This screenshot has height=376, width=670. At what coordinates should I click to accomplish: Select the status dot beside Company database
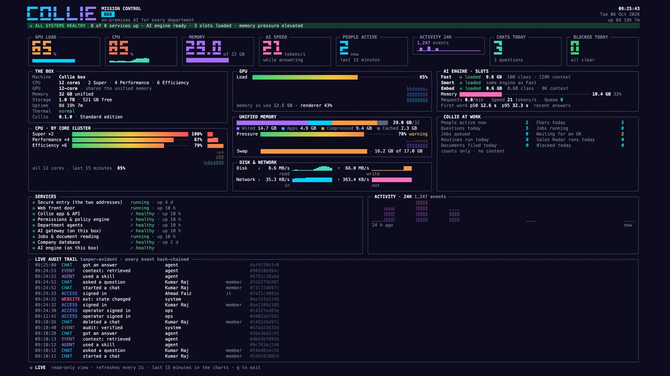pos(34,242)
